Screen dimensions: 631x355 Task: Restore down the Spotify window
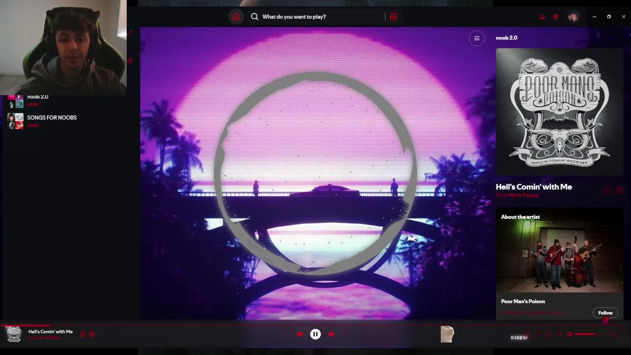(x=609, y=17)
